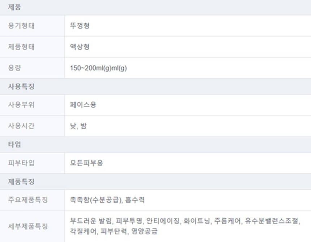The image size is (311, 242).
Task: Select the 피부타입 label cell
Action: click(x=21, y=163)
